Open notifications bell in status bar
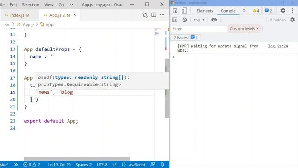The height and width of the screenshot is (168, 298). point(162,165)
